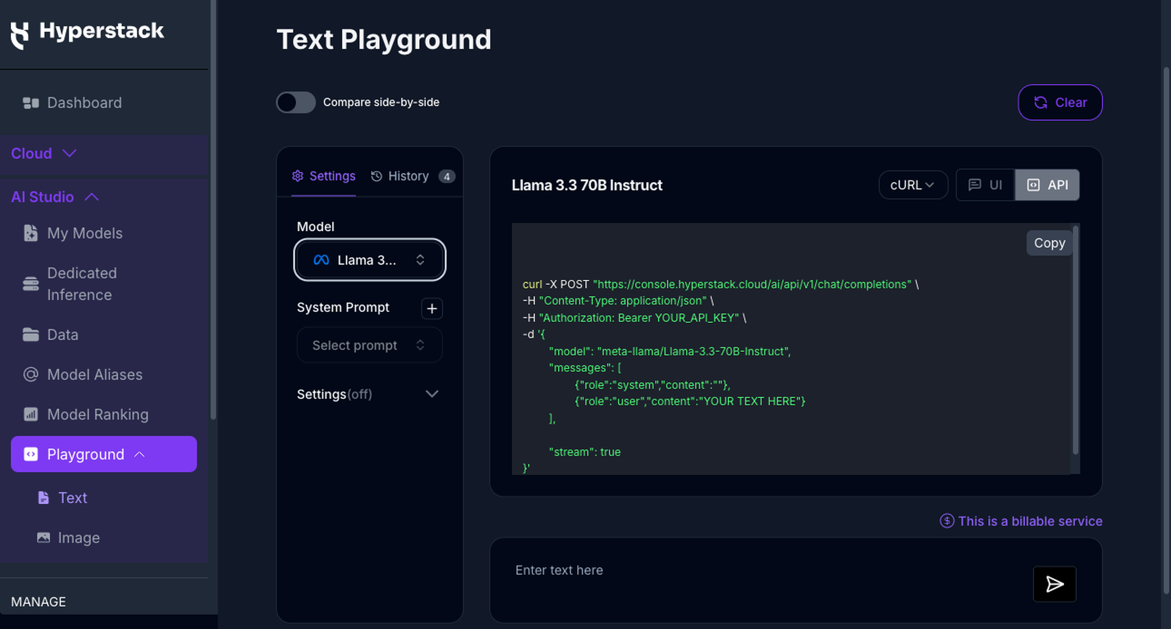Click the Settings gear icon
The height and width of the screenshot is (629, 1171).
pyautogui.click(x=298, y=176)
